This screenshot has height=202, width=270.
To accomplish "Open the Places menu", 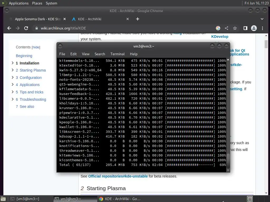I will [x=37, y=3].
